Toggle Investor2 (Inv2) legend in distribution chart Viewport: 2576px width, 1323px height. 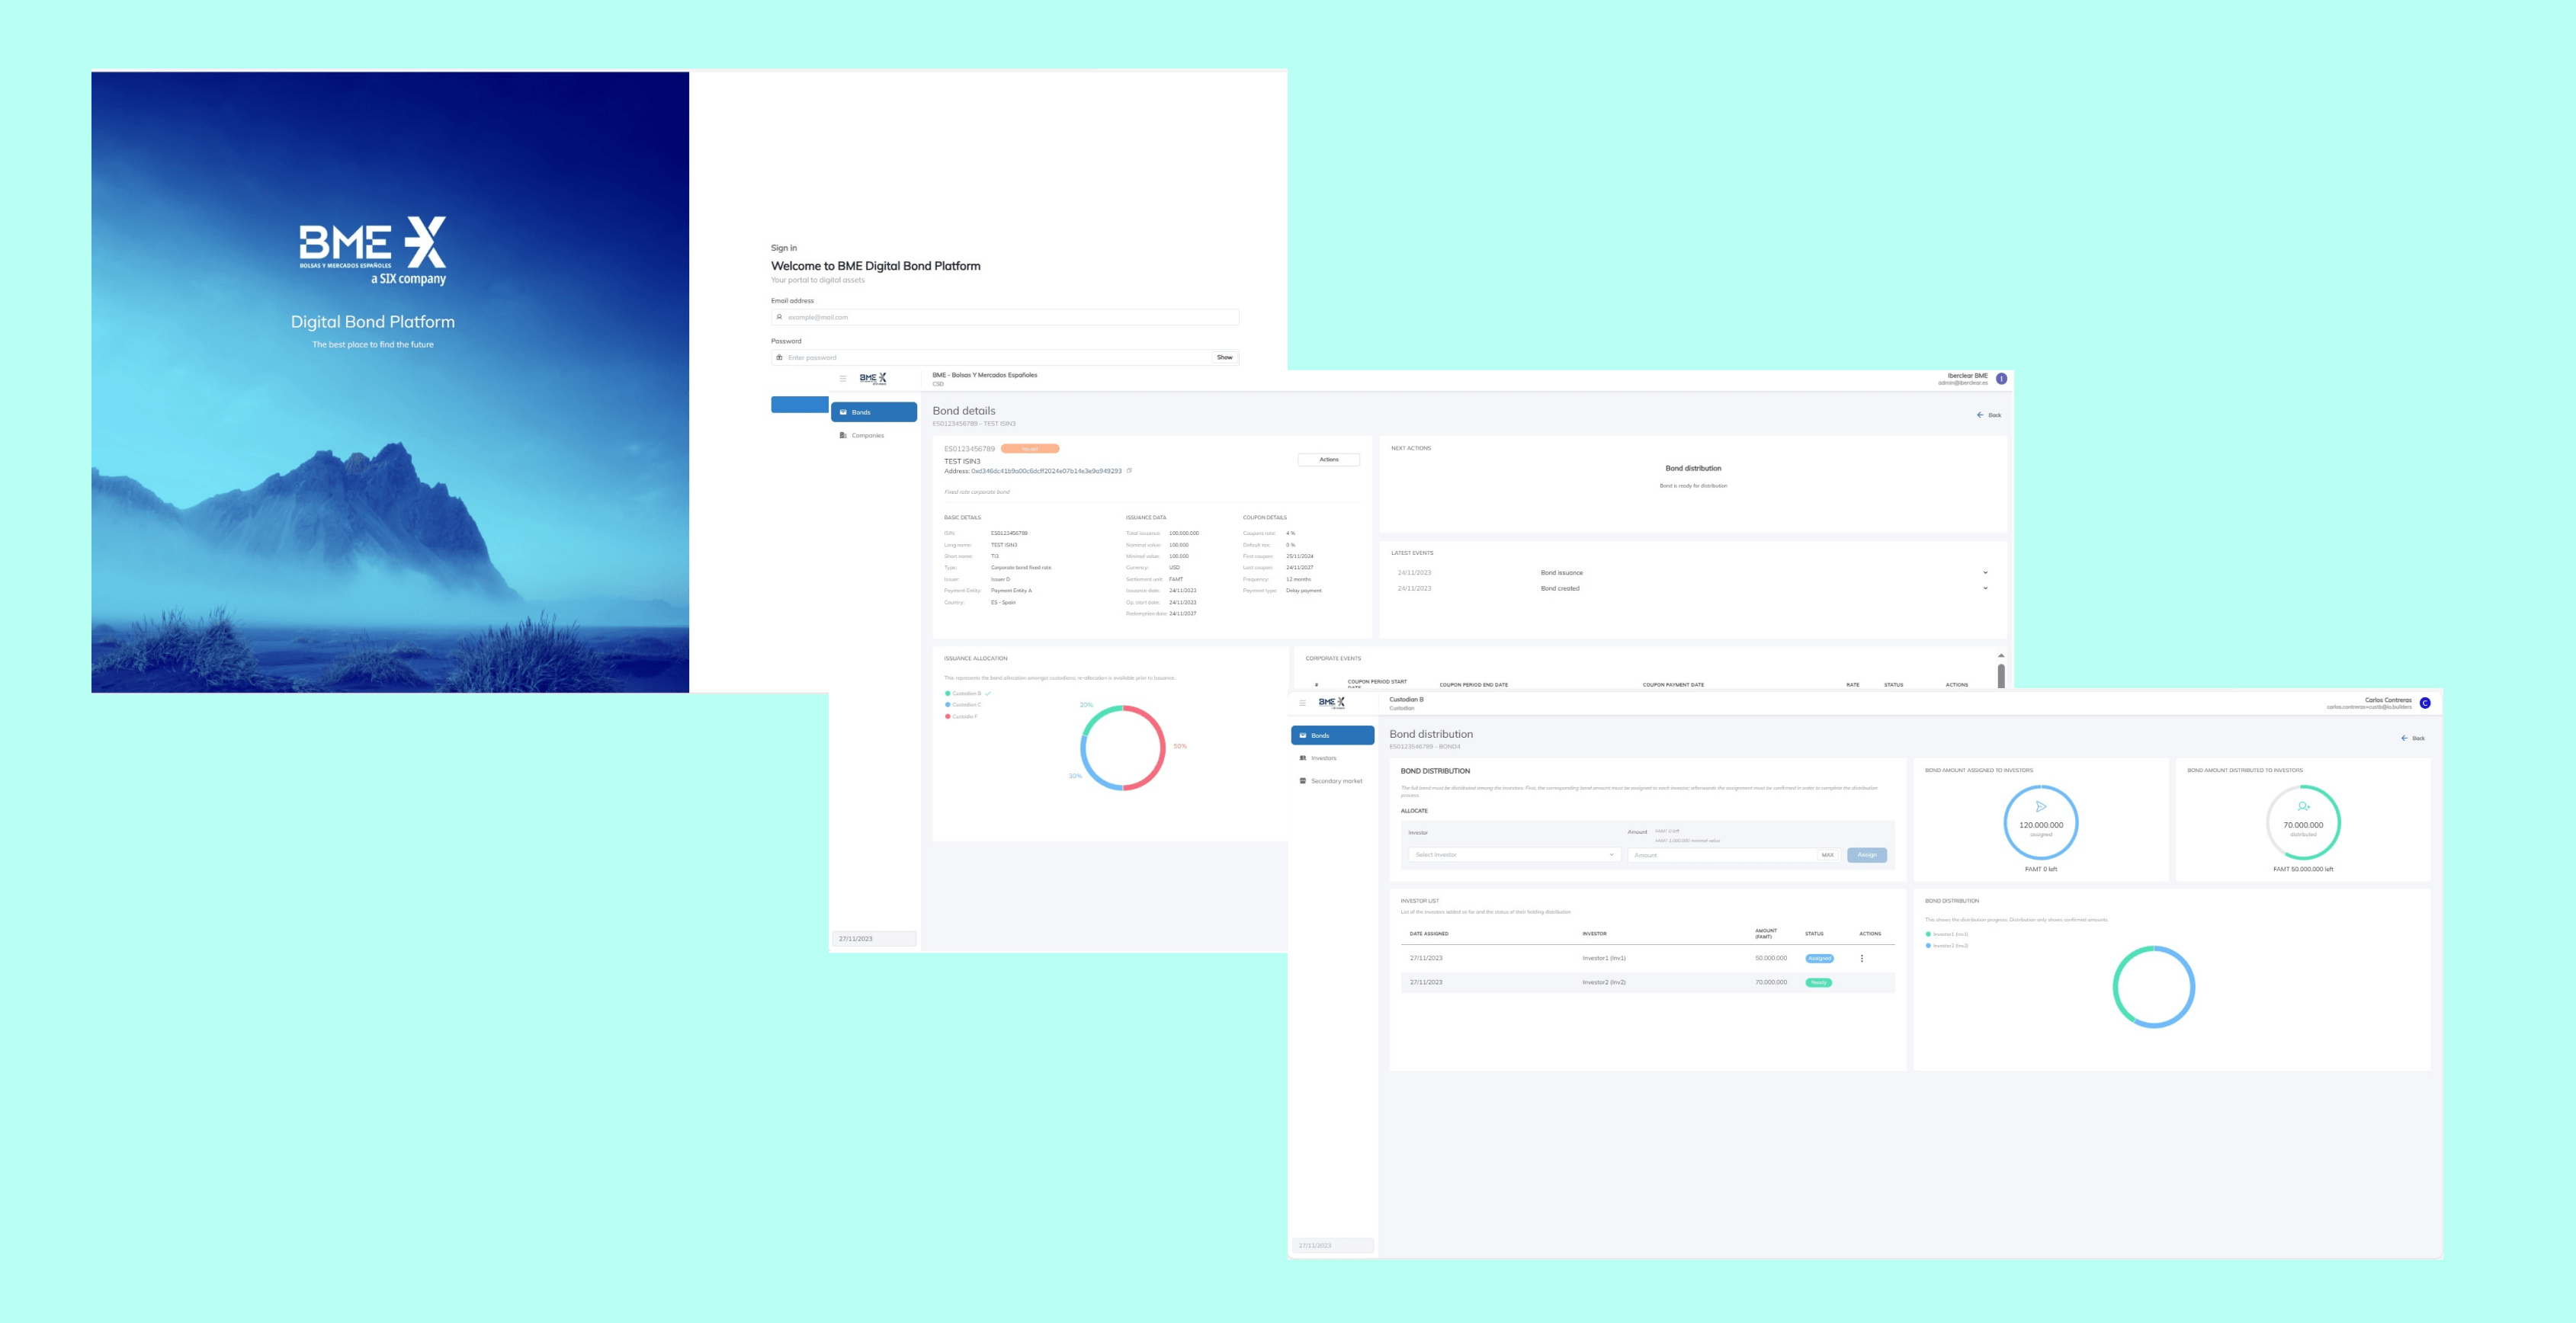(1948, 945)
